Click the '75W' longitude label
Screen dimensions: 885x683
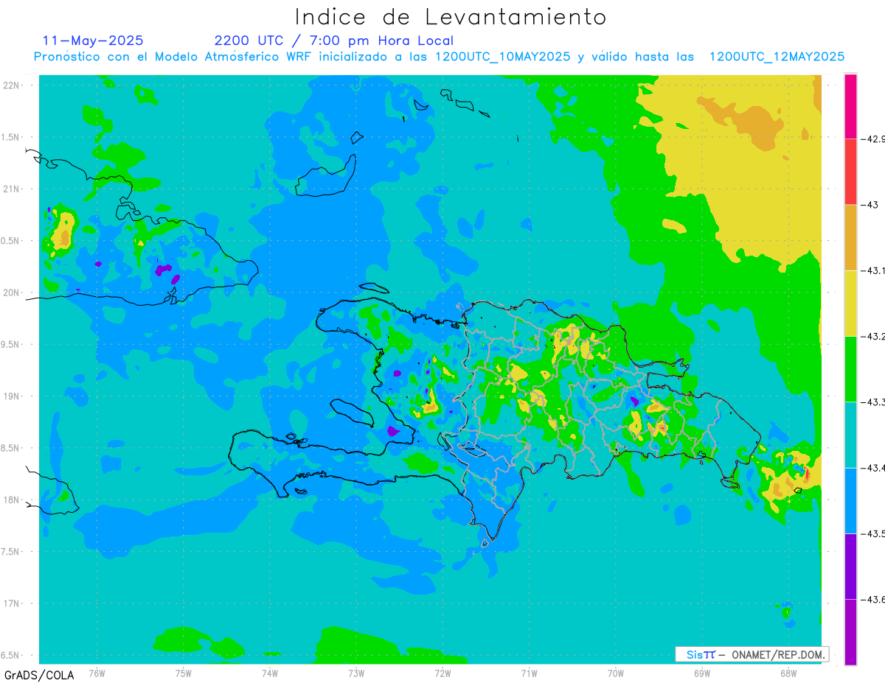pyautogui.click(x=184, y=672)
